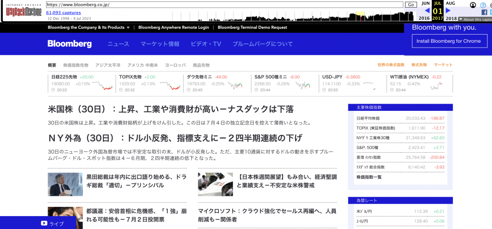The width and height of the screenshot is (492, 229).
Task: Click the 都議選 article thumbnail
Action: tap(65, 217)
